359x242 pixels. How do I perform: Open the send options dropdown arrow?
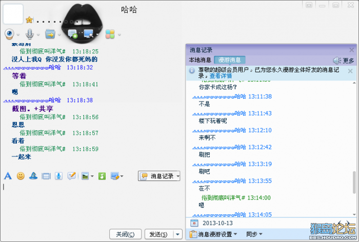click(x=177, y=234)
